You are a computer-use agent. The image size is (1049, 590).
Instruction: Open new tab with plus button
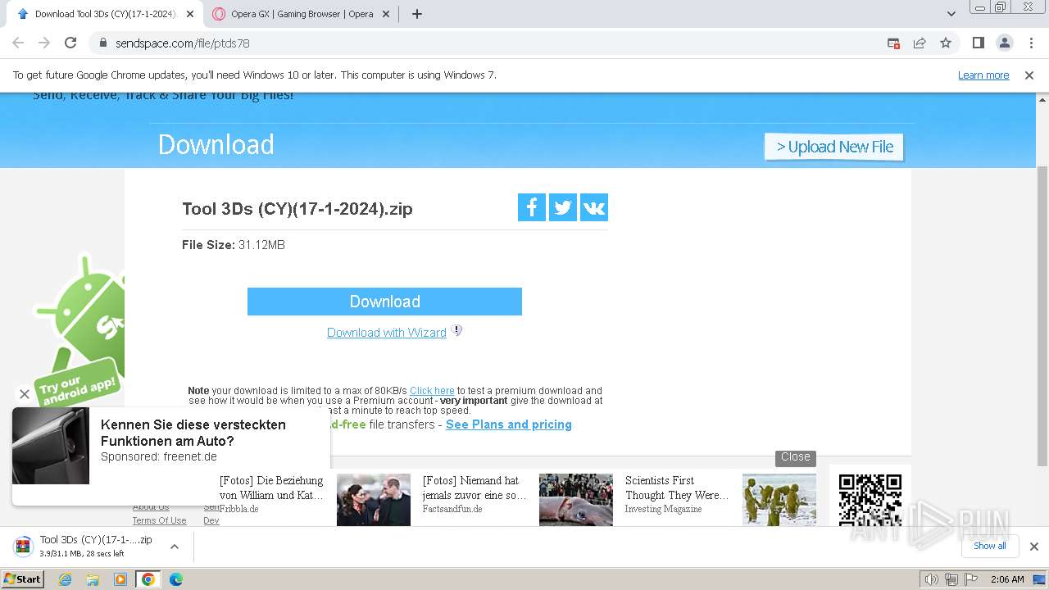pyautogui.click(x=416, y=14)
